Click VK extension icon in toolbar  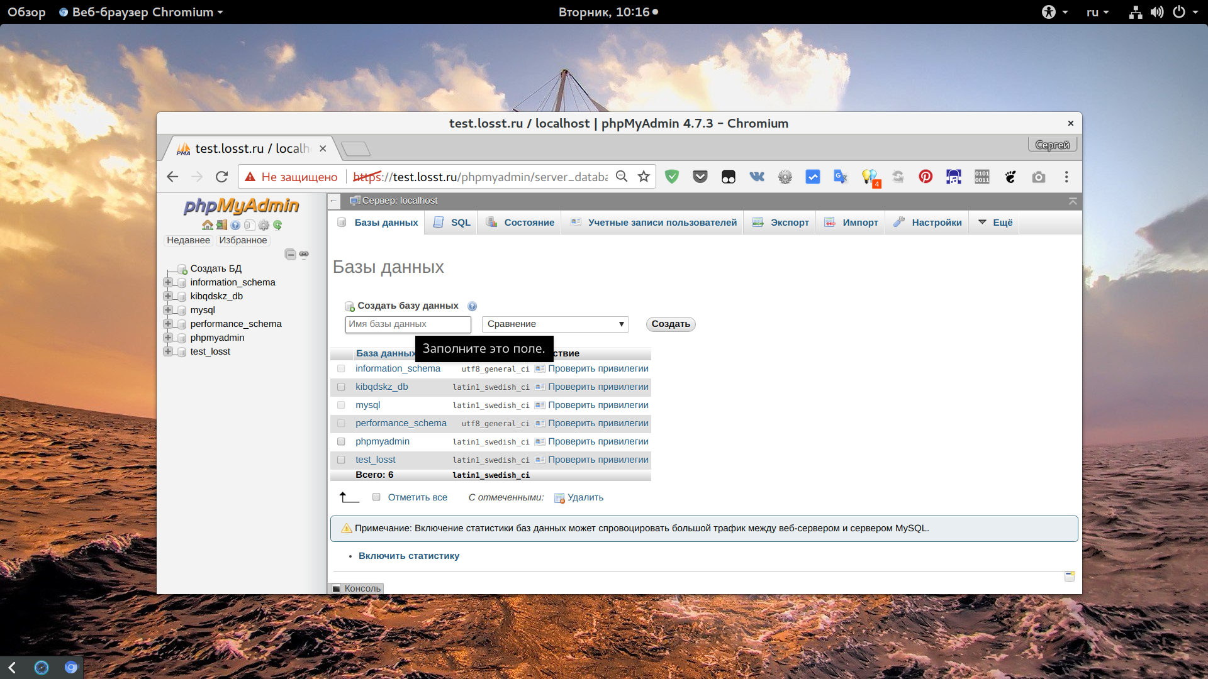click(x=757, y=177)
